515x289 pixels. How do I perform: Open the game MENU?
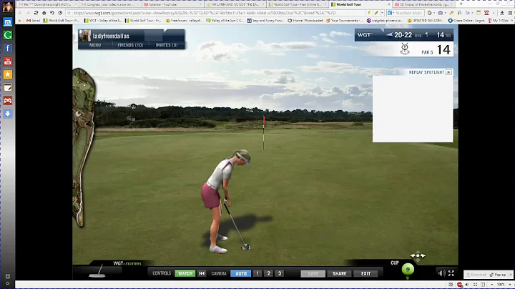click(95, 45)
